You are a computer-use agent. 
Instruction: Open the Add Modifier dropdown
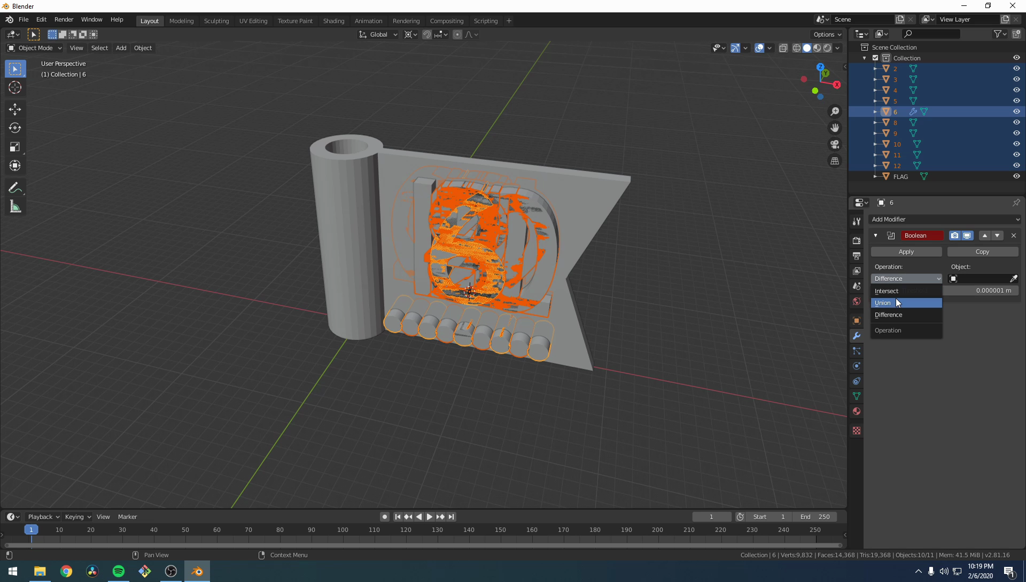click(x=945, y=219)
